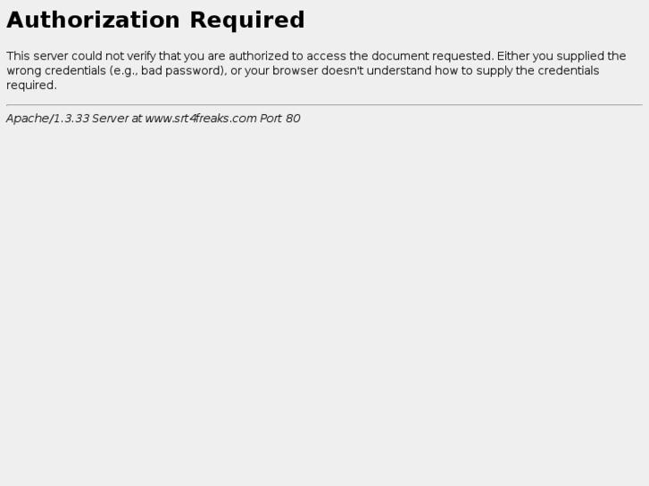Viewport: 649px width, 486px height.
Task: Click the "Apache/1.3.33" version text
Action: pos(47,119)
